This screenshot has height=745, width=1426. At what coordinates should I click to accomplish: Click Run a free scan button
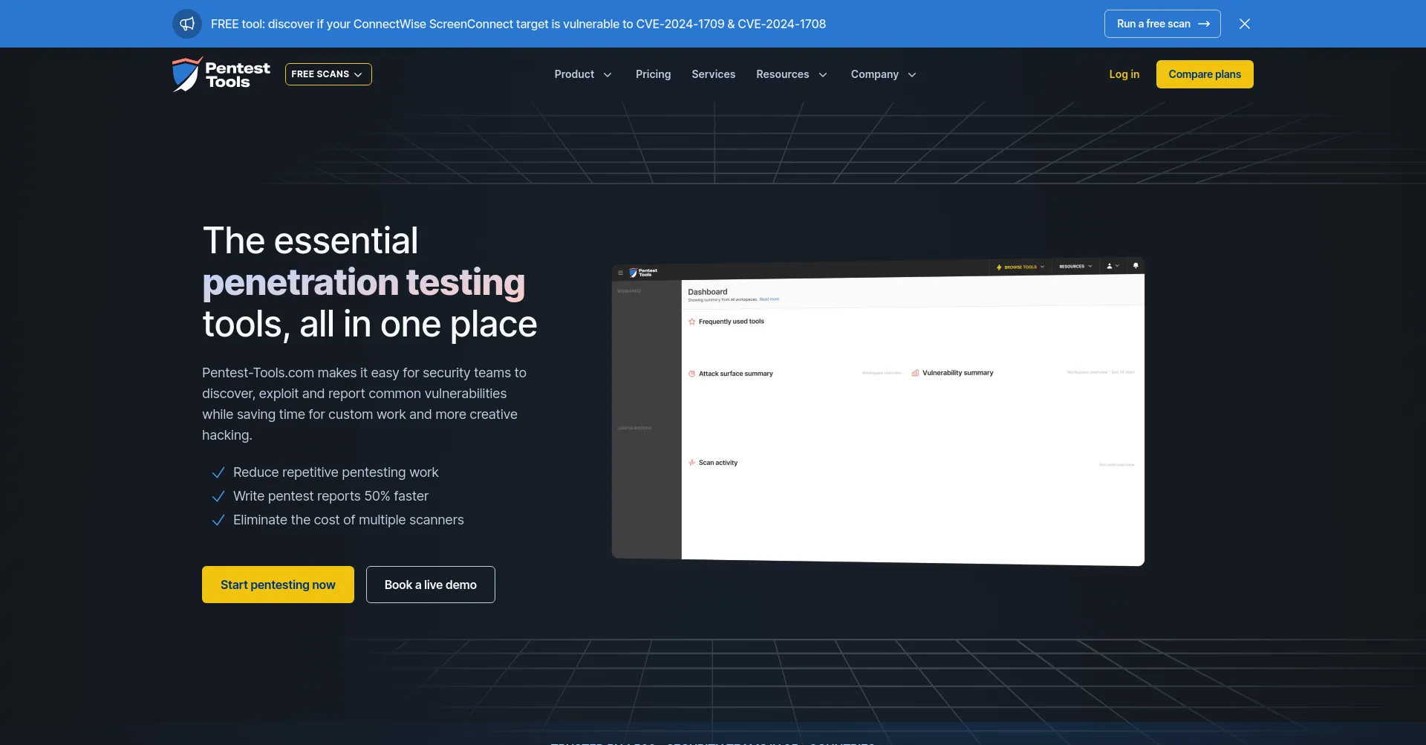(1162, 24)
